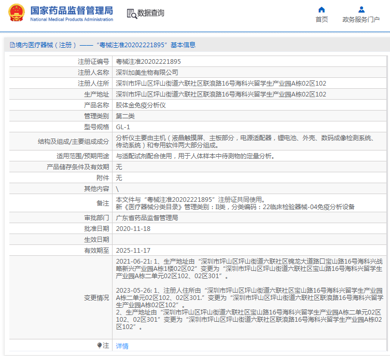Click registrant name 深圳加美生物有限公司
The image size is (390, 356).
click(x=147, y=73)
